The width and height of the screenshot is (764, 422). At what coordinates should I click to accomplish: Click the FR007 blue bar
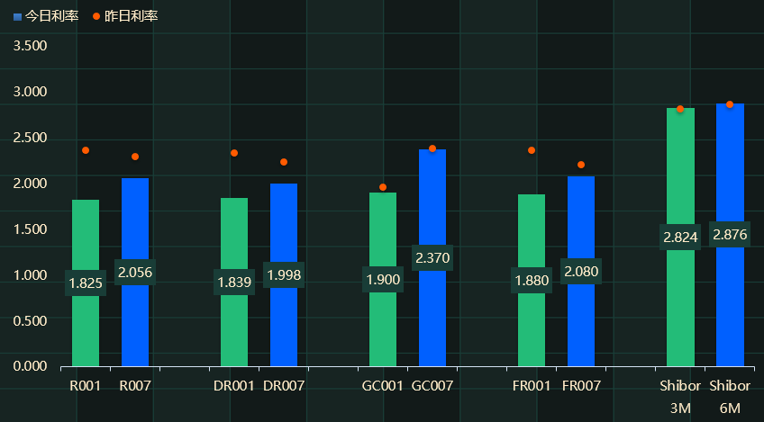tap(581, 271)
